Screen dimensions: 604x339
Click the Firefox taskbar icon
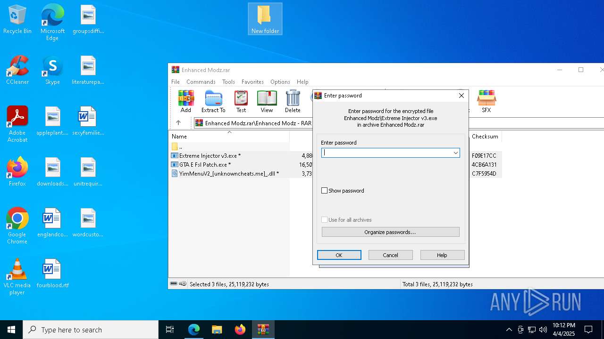tap(240, 330)
